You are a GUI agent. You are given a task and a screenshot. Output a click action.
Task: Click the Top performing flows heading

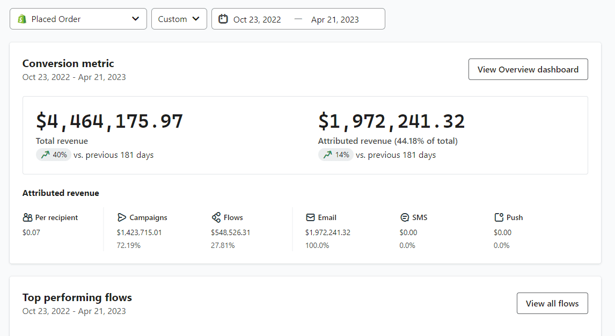tap(77, 297)
